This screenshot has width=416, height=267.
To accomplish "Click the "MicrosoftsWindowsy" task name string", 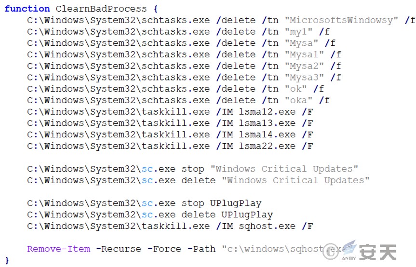I will 341,20.
